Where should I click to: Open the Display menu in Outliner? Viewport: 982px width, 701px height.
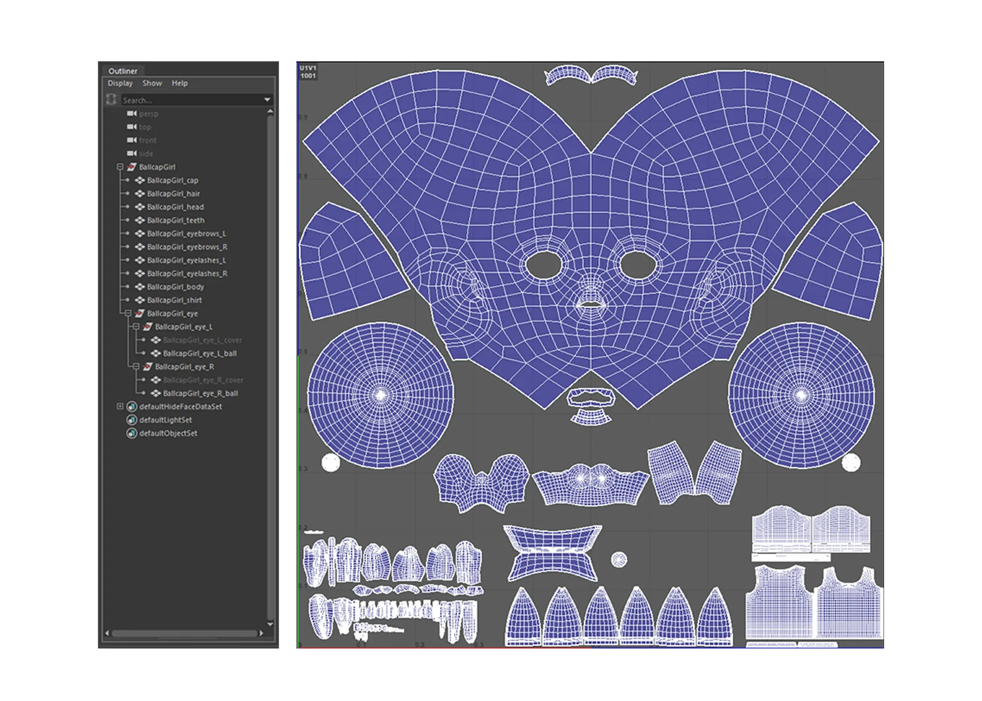click(120, 83)
